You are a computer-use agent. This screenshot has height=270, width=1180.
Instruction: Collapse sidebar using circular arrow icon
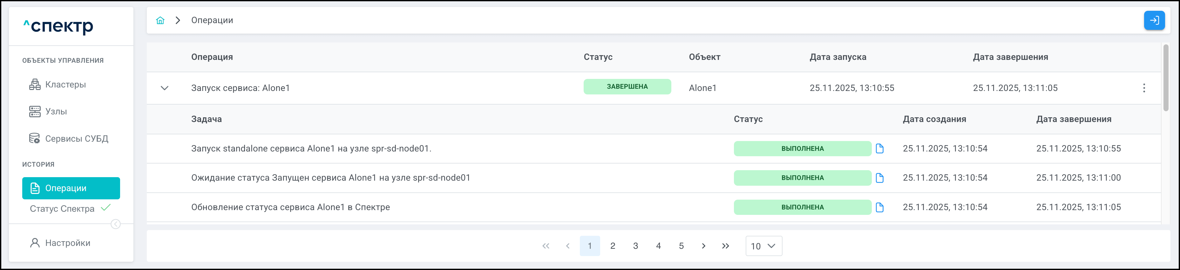(116, 224)
